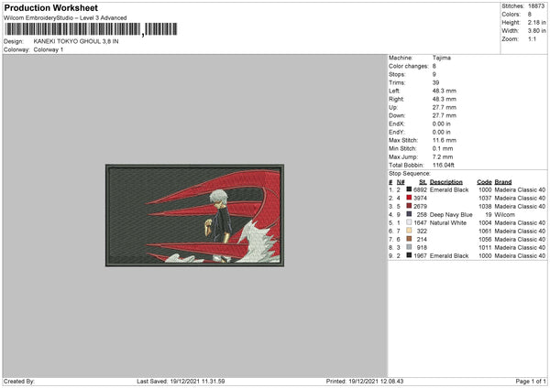Click the Down value 27.7 mm
This screenshot has width=550, height=388.
tap(445, 115)
